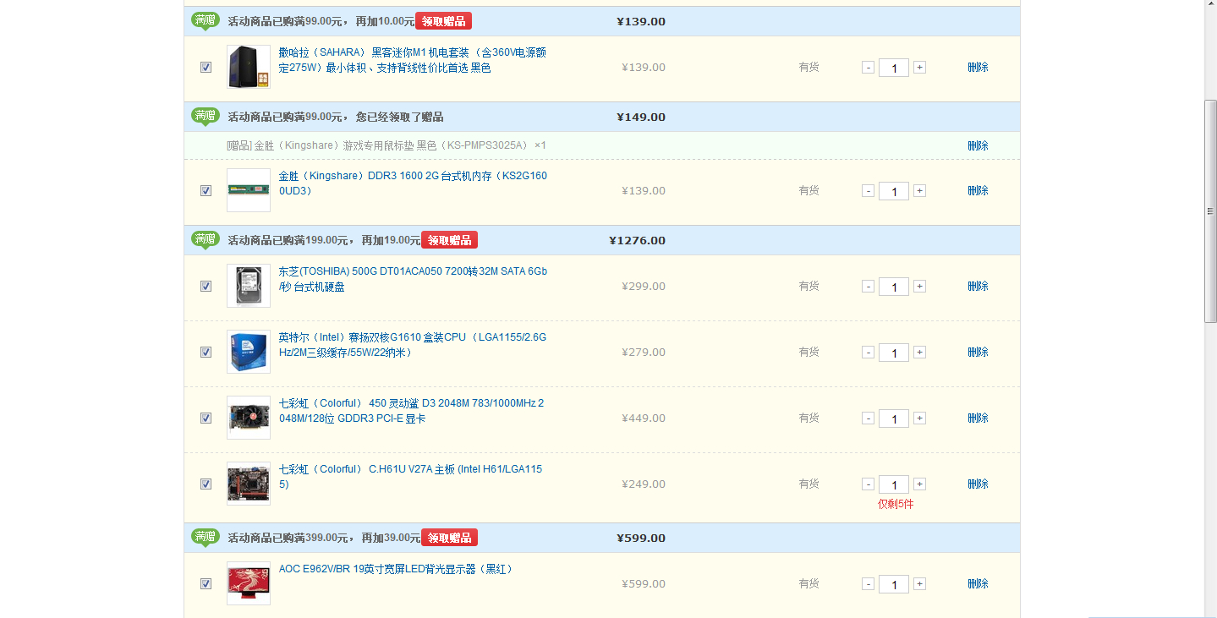Click 领取赠品 in the ¥1276.00 promotion header
This screenshot has height=618, width=1217.
coord(449,240)
